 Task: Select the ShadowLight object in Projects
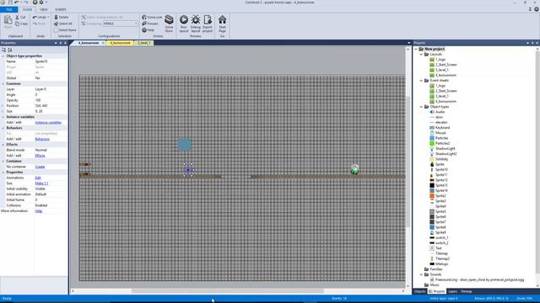[445, 148]
